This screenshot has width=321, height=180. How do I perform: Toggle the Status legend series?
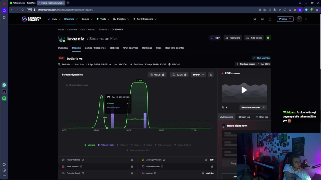point(148,145)
